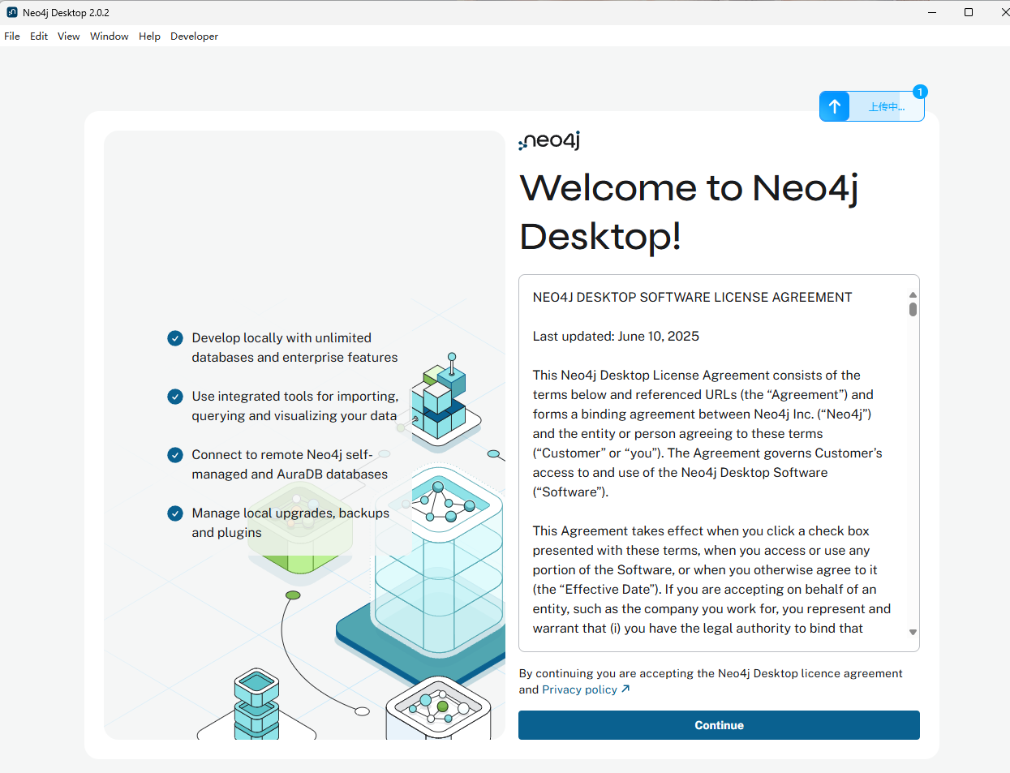Open the Edit menu
Screen dimensions: 1010x773
[x=39, y=37]
